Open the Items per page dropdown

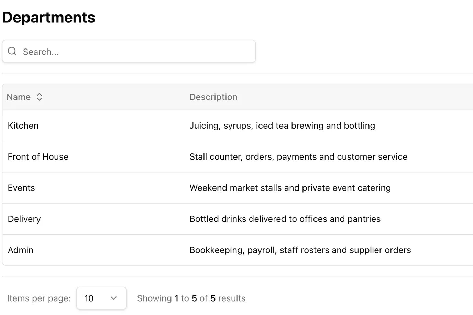(101, 298)
